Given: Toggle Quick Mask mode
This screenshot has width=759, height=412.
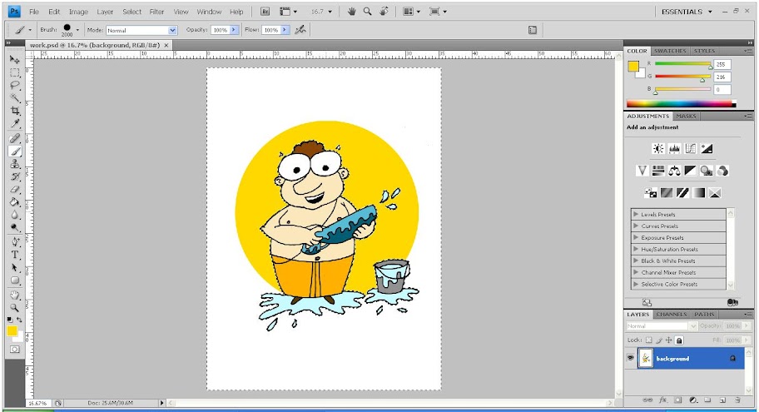Looking at the screenshot, I should pos(15,349).
